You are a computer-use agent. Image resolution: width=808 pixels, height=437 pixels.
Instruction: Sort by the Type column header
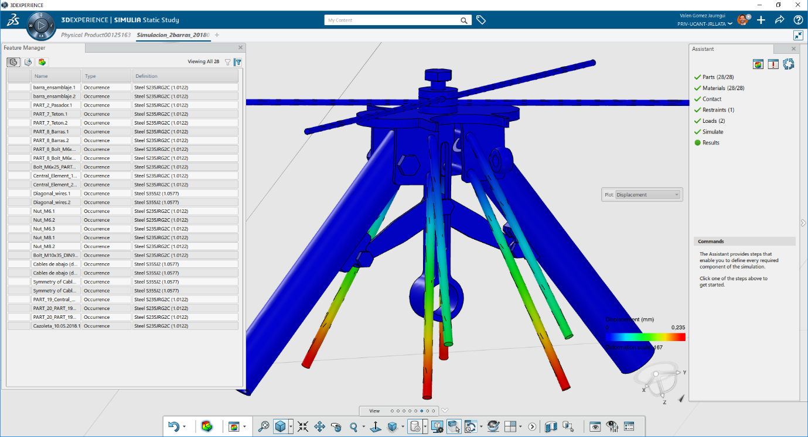(x=106, y=76)
